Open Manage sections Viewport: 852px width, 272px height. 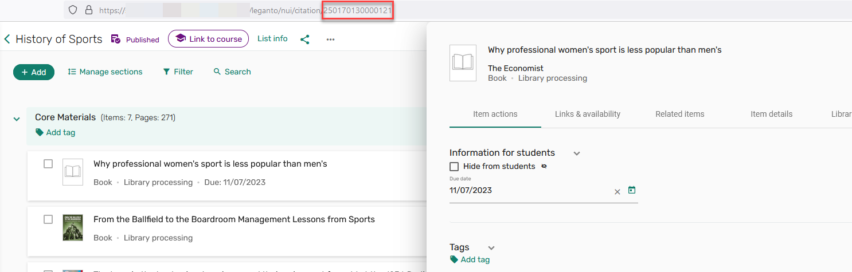105,72
